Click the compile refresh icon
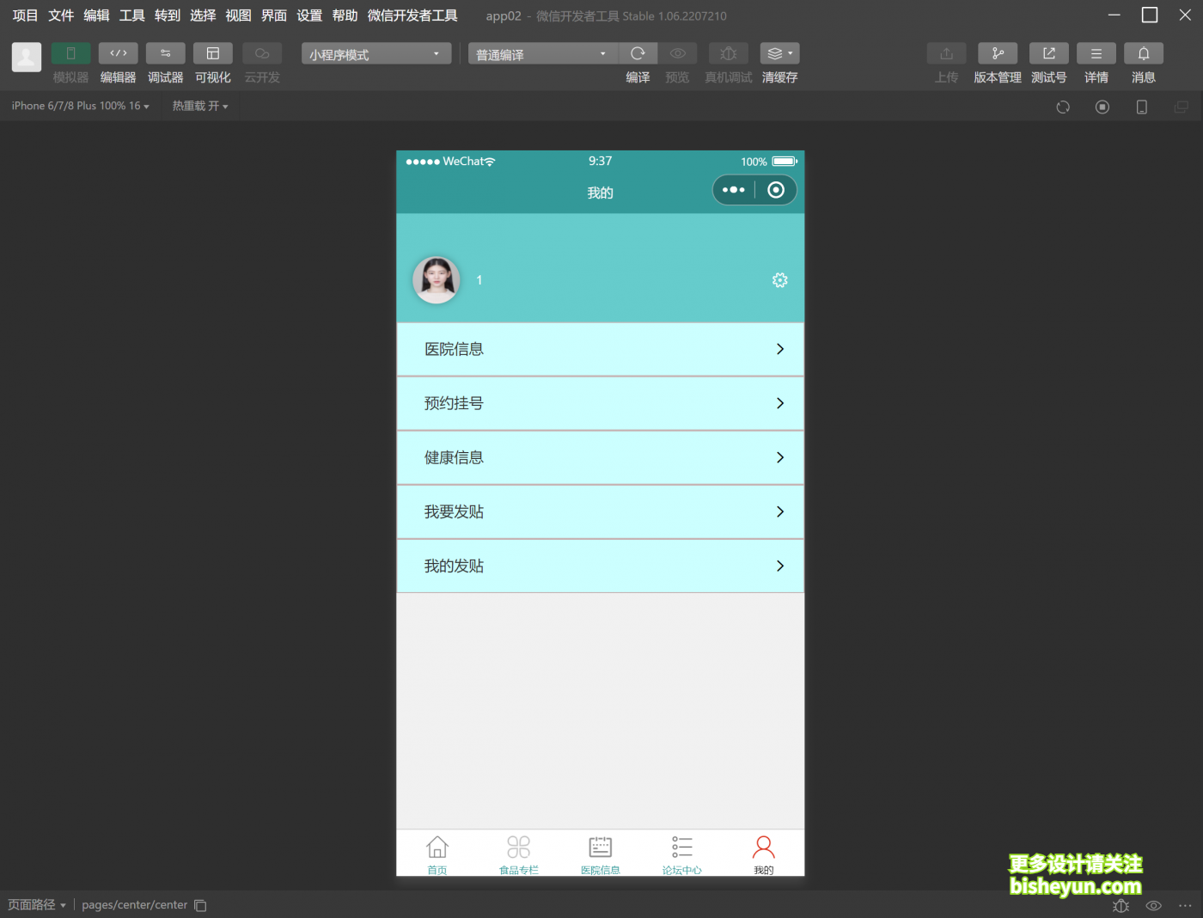1203x918 pixels. pyautogui.click(x=638, y=53)
